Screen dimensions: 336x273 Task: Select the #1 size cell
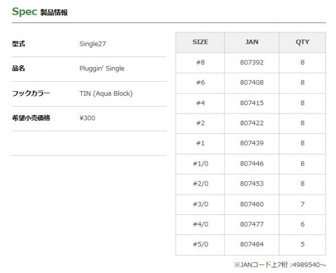(x=200, y=143)
